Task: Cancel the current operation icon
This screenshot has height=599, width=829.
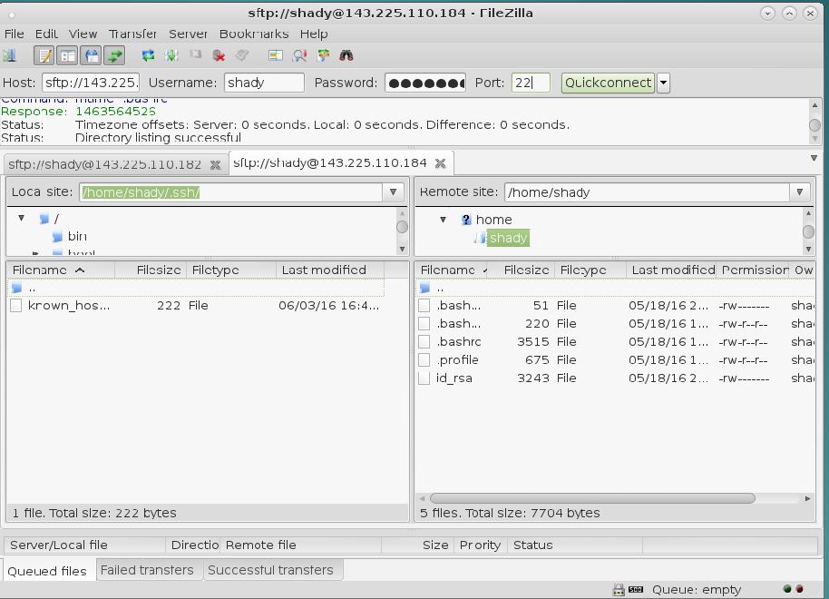Action: click(x=196, y=55)
